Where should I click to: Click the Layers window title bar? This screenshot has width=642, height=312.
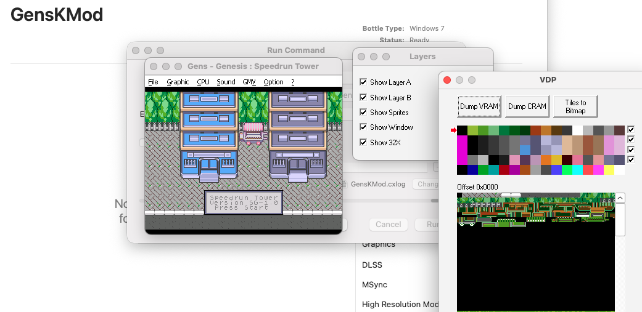[x=422, y=57]
